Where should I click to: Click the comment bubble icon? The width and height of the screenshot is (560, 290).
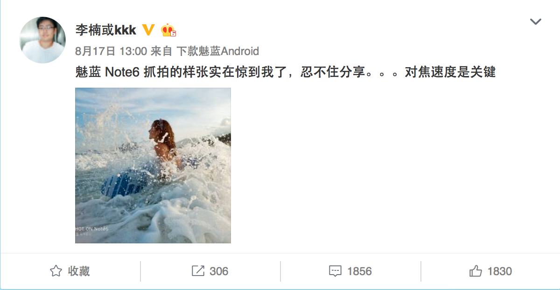tap(335, 271)
